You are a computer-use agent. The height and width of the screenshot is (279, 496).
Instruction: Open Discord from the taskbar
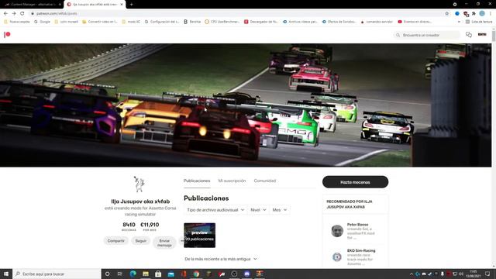tap(246, 274)
